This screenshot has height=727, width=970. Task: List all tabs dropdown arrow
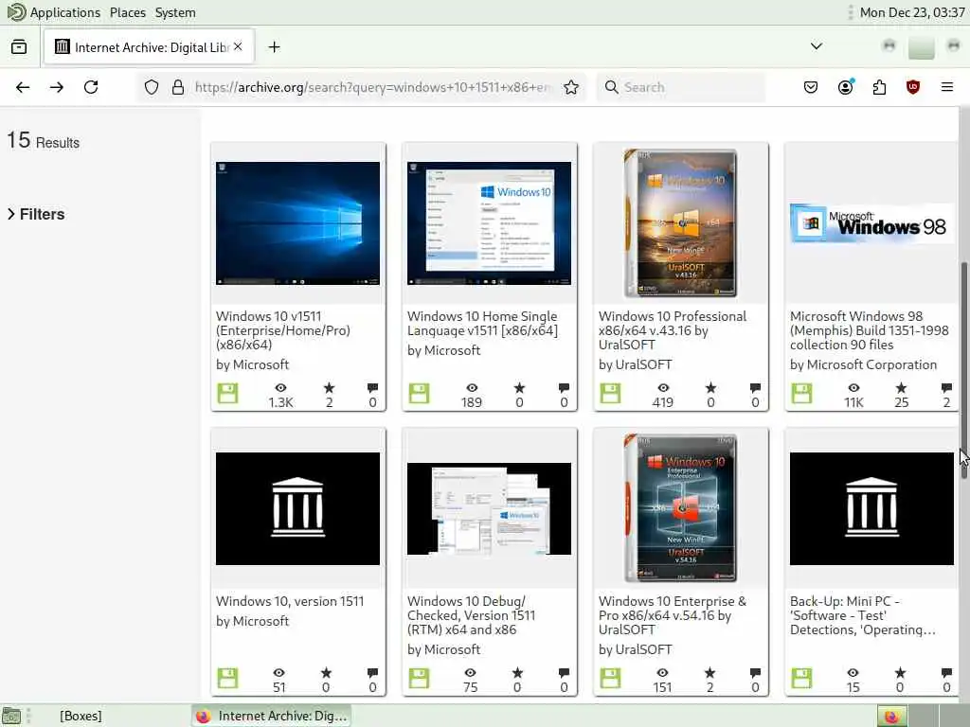tap(817, 46)
